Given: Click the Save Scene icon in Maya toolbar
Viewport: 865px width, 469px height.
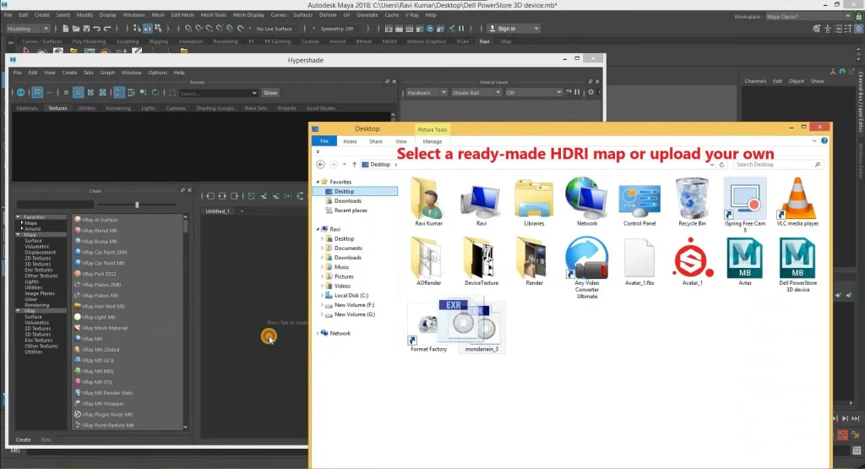Looking at the screenshot, I should [86, 29].
